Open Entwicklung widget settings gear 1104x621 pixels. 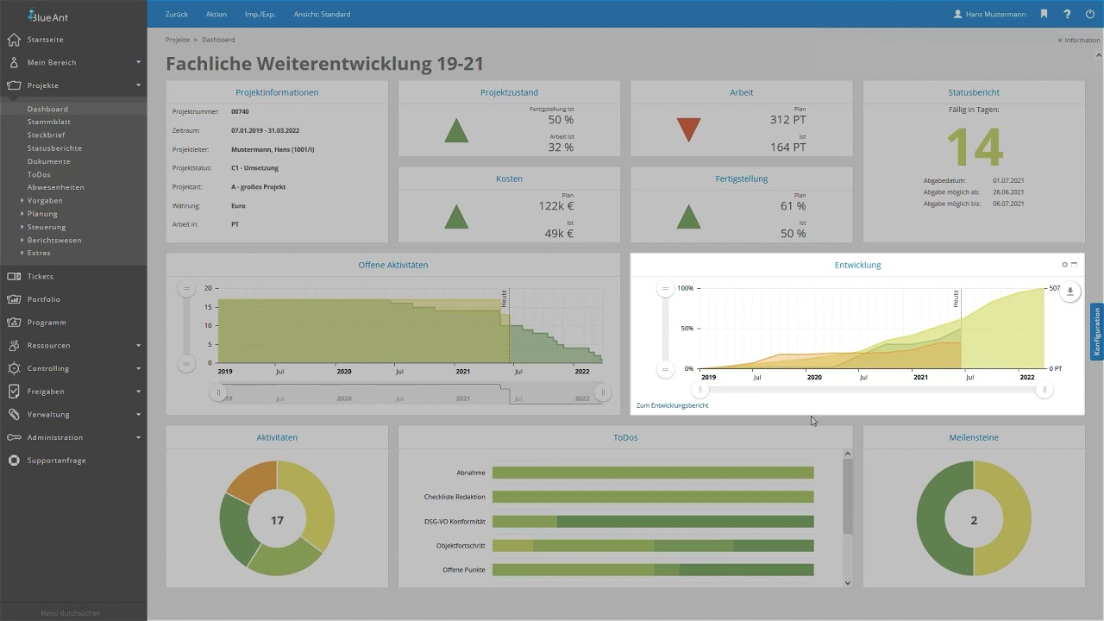click(x=1065, y=265)
